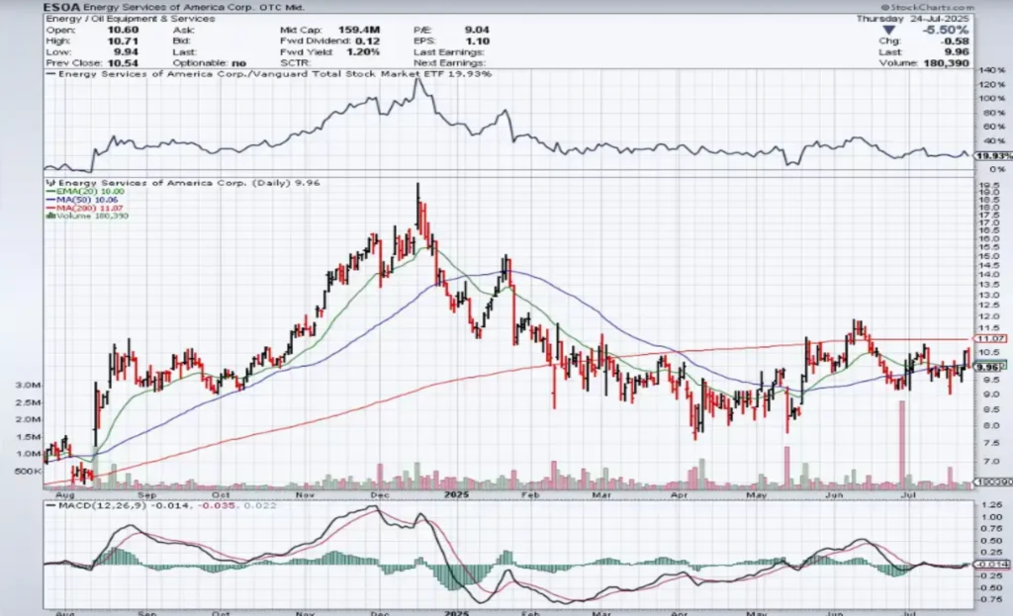Screen dimensions: 1013x616
Task: Click the candlestick icon before the Daily legend
Action: coord(51,183)
